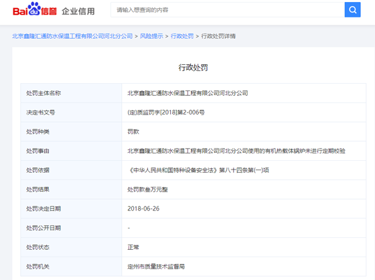Click the 处罚结果 fine amount value
The image size is (375, 280).
[x=147, y=190]
